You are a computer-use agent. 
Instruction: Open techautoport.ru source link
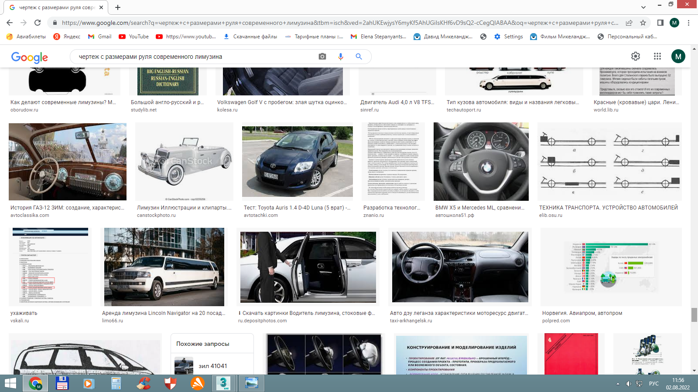pyautogui.click(x=464, y=110)
